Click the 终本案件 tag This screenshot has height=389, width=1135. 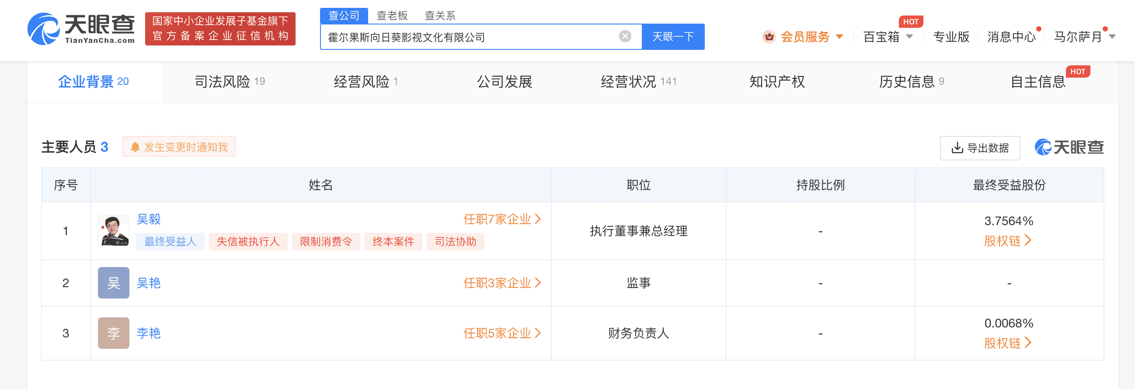click(393, 241)
